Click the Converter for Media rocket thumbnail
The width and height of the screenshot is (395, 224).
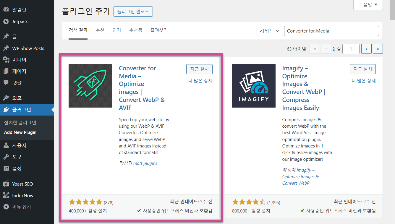pos(90,86)
